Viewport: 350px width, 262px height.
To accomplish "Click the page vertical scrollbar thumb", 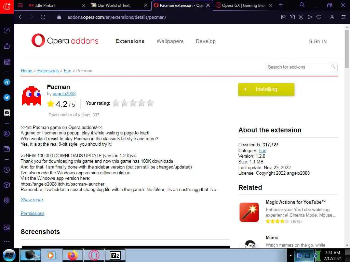I will coord(347,48).
